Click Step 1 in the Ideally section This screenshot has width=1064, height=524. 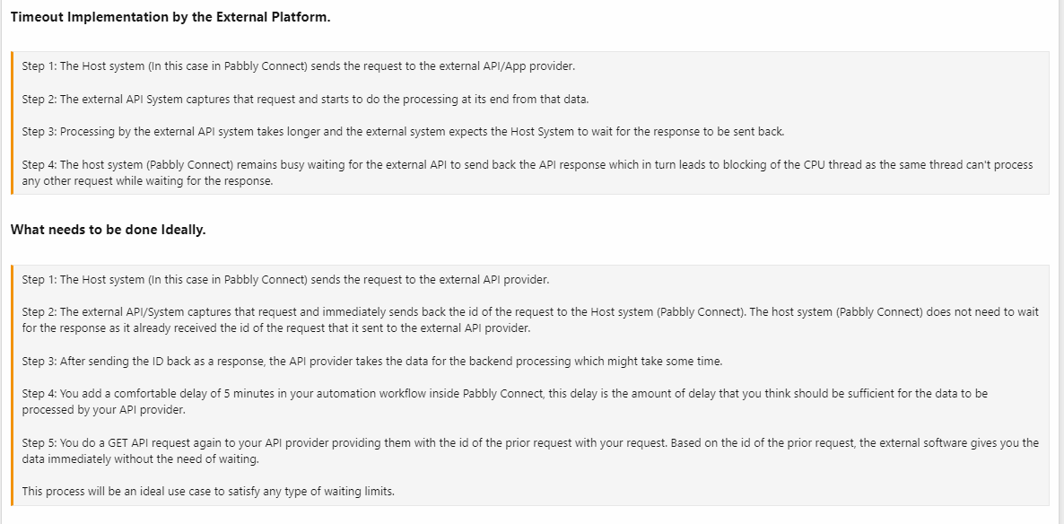pos(285,279)
